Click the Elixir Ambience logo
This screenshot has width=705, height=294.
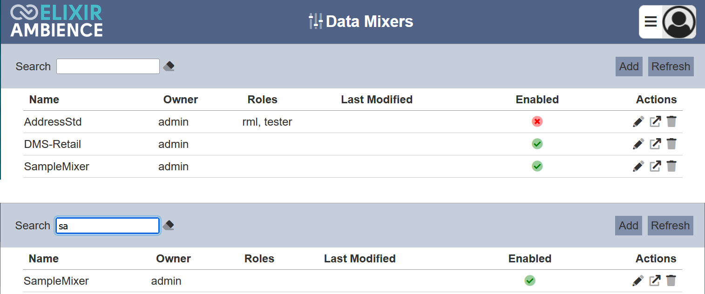point(56,21)
